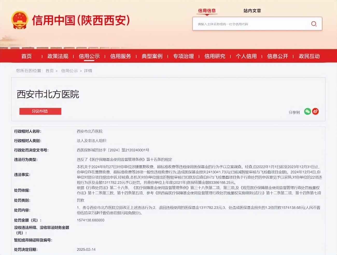Open the 专项治理 nav item
Viewport: 337px width, 255px height.
183,56
